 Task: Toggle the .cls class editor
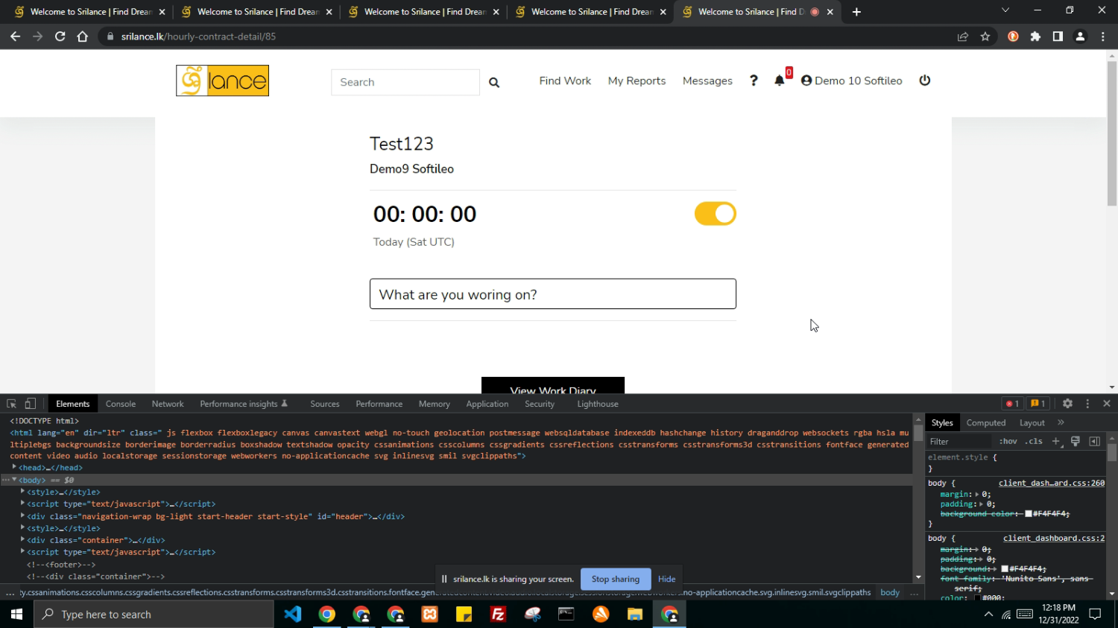1034,442
